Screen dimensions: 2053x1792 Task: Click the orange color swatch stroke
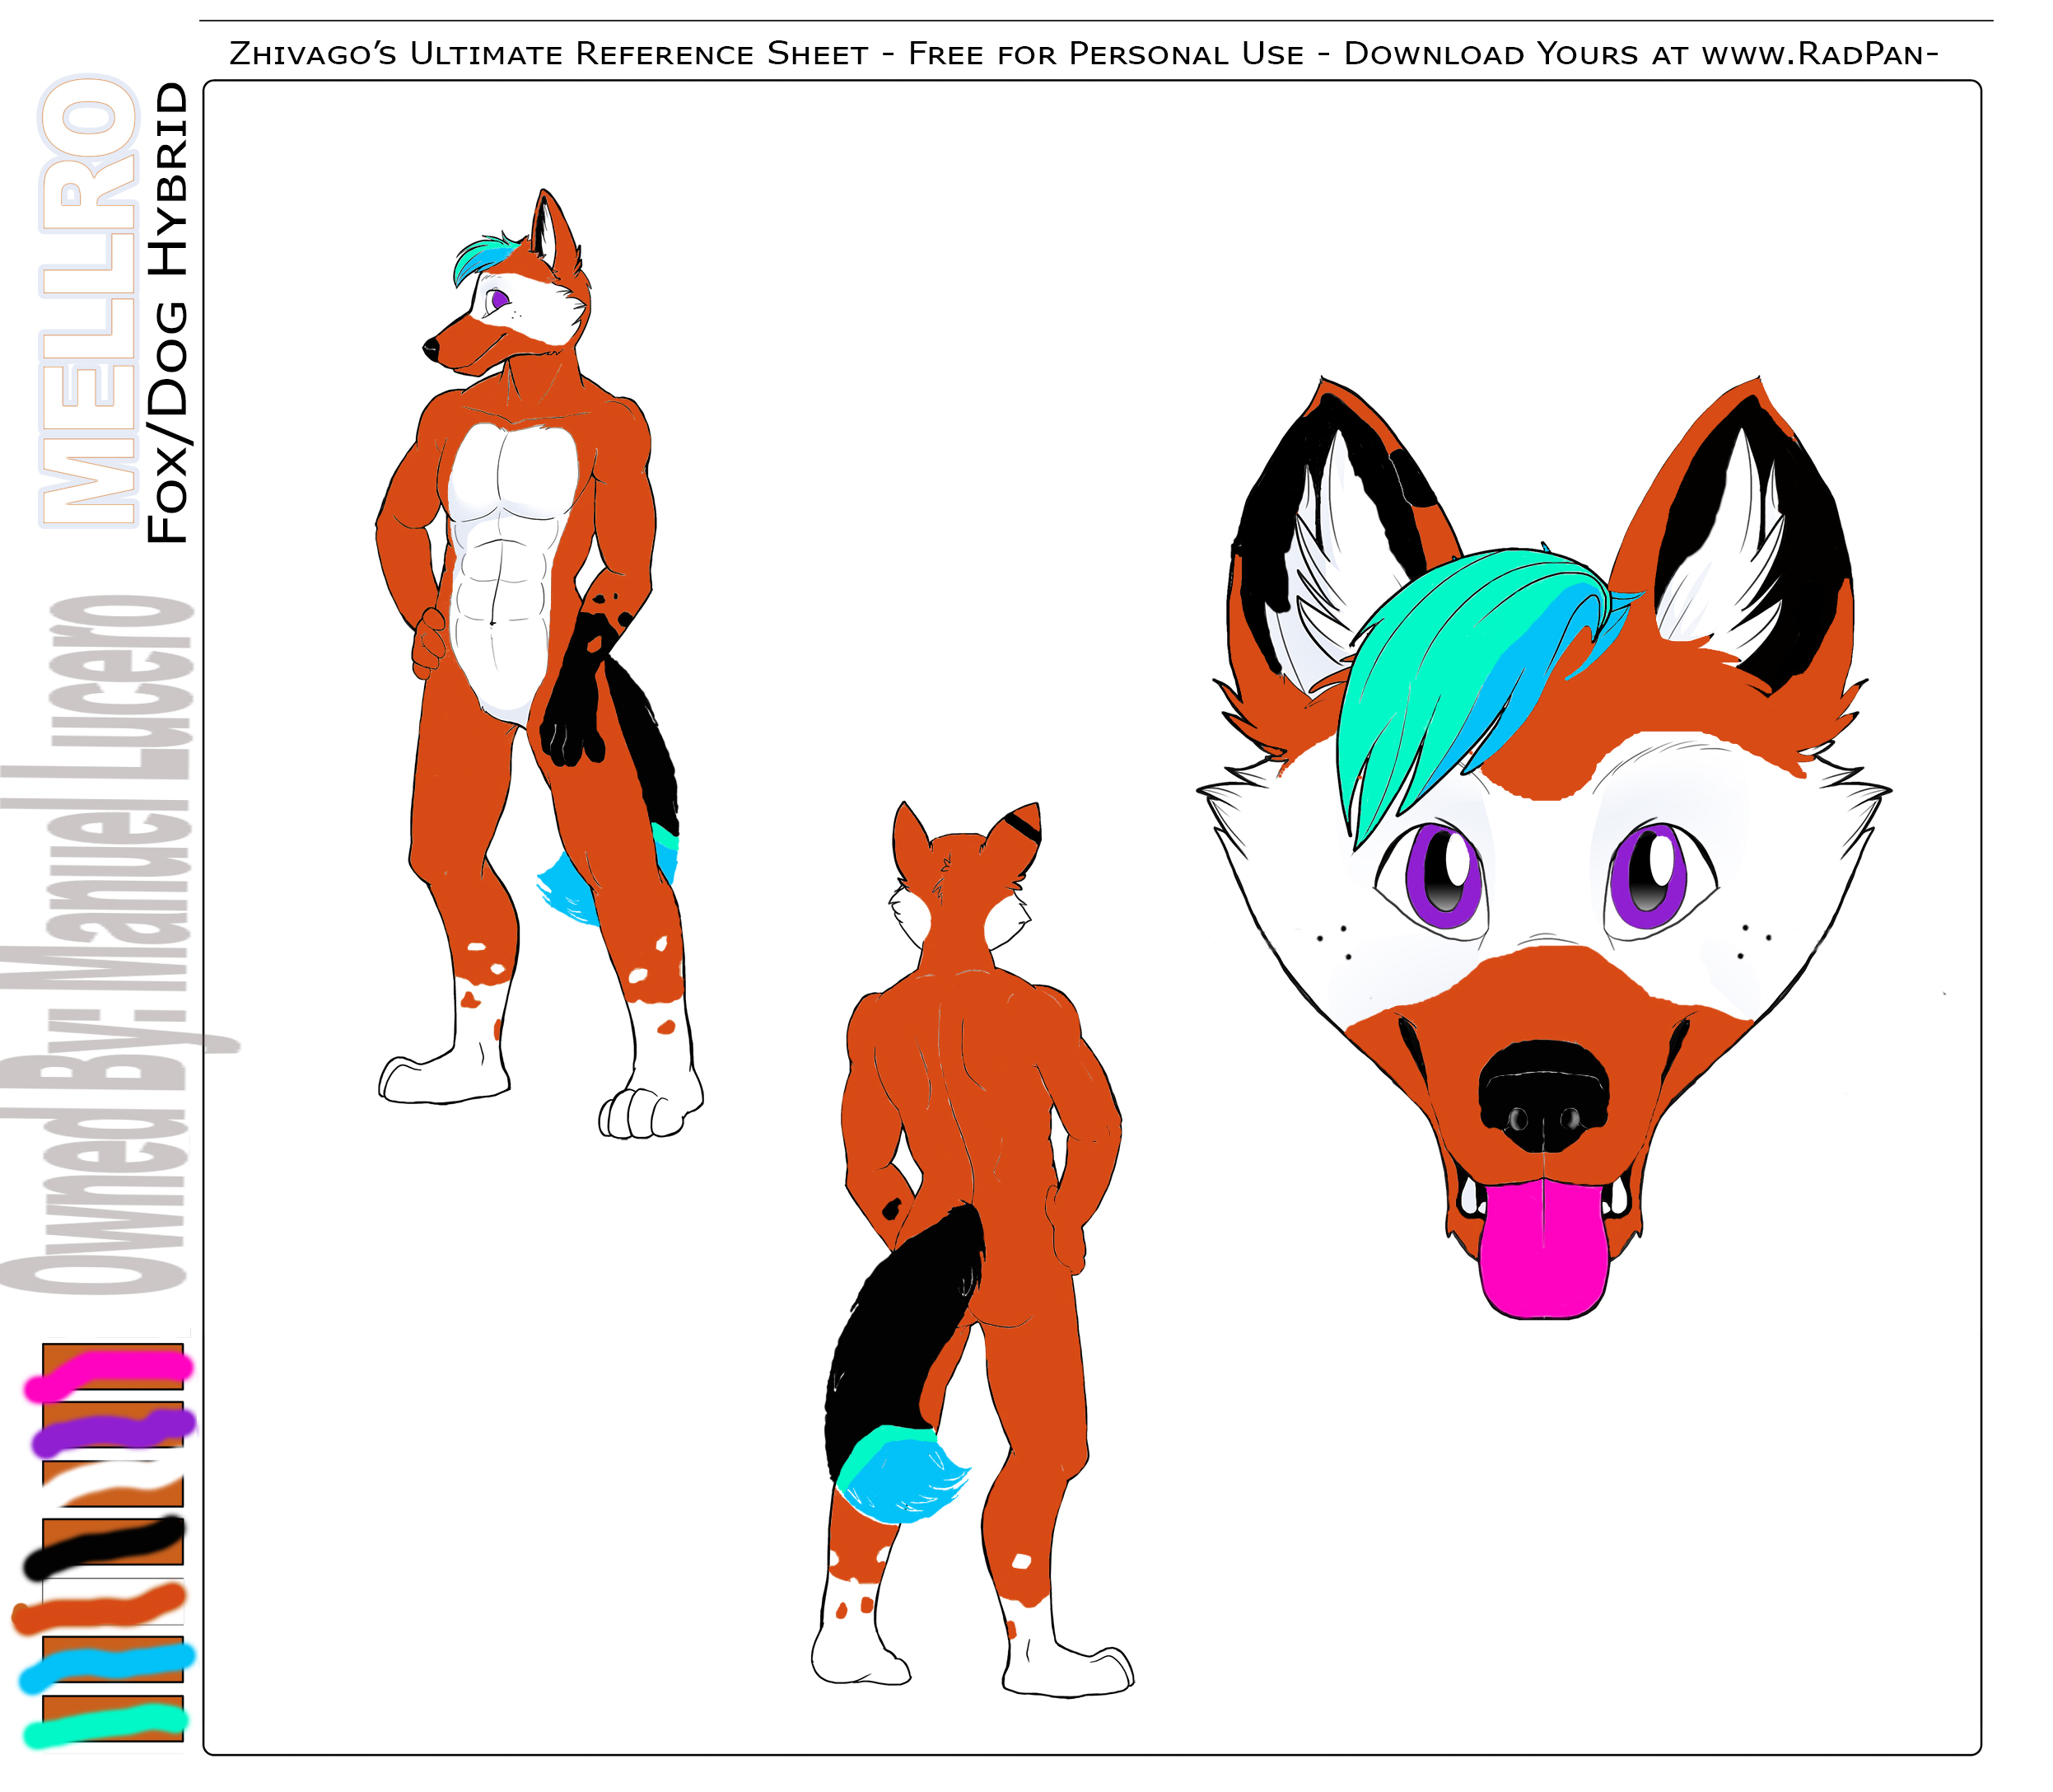[98, 1608]
